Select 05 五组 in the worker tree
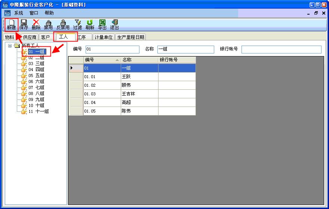This screenshot has width=329, height=209. pos(36,76)
